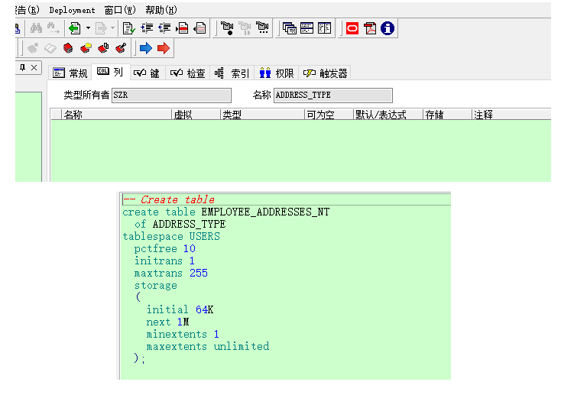The height and width of the screenshot is (395, 587).
Task: Open dropdown arrow beside green arrow page icon
Action: pos(88,28)
